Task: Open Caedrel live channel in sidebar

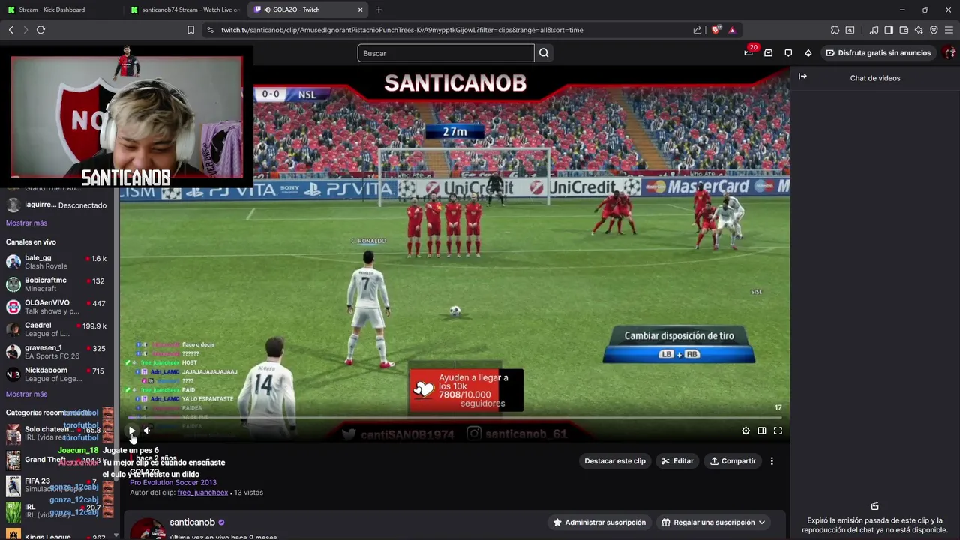Action: (57, 329)
